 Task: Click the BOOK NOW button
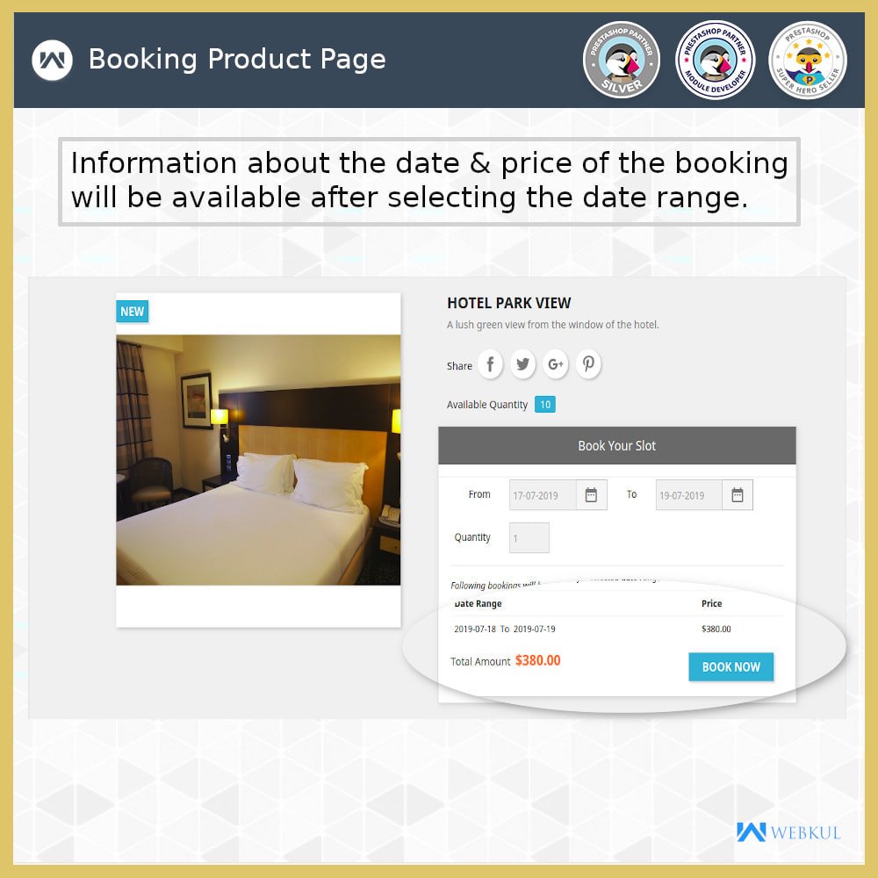(x=730, y=667)
